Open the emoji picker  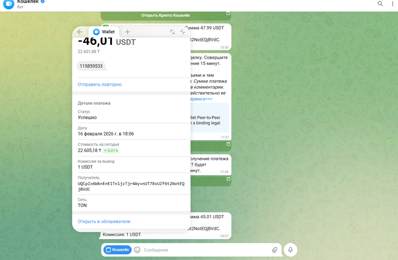tap(137, 250)
